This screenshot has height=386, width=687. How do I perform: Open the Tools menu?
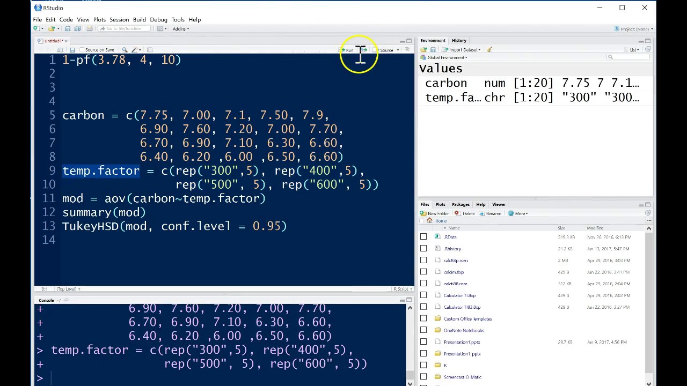pyautogui.click(x=178, y=20)
